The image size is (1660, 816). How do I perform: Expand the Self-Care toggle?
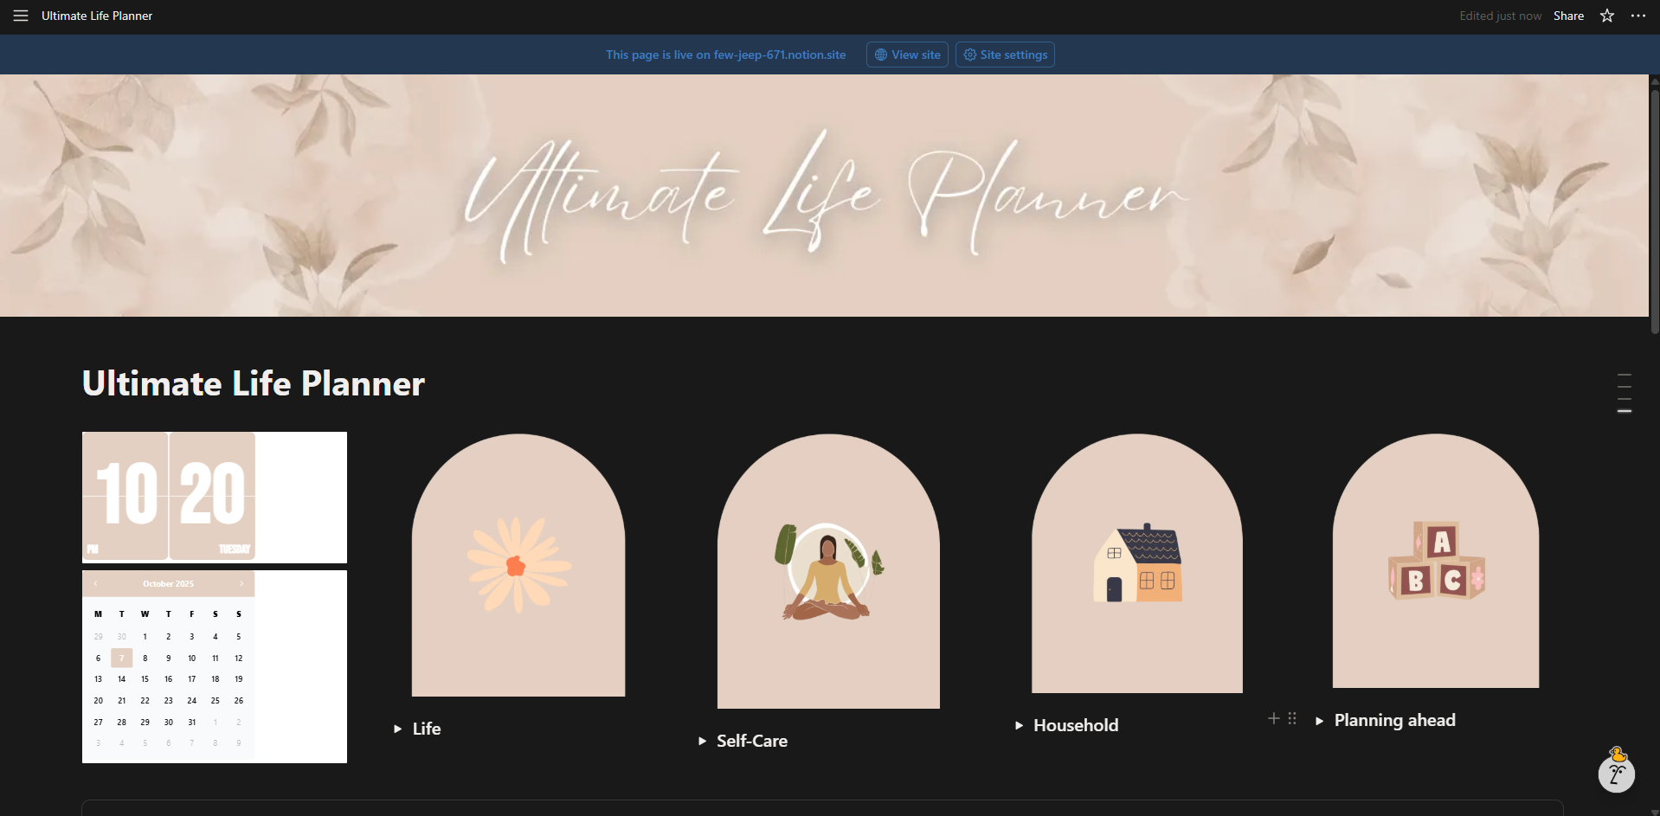point(702,742)
